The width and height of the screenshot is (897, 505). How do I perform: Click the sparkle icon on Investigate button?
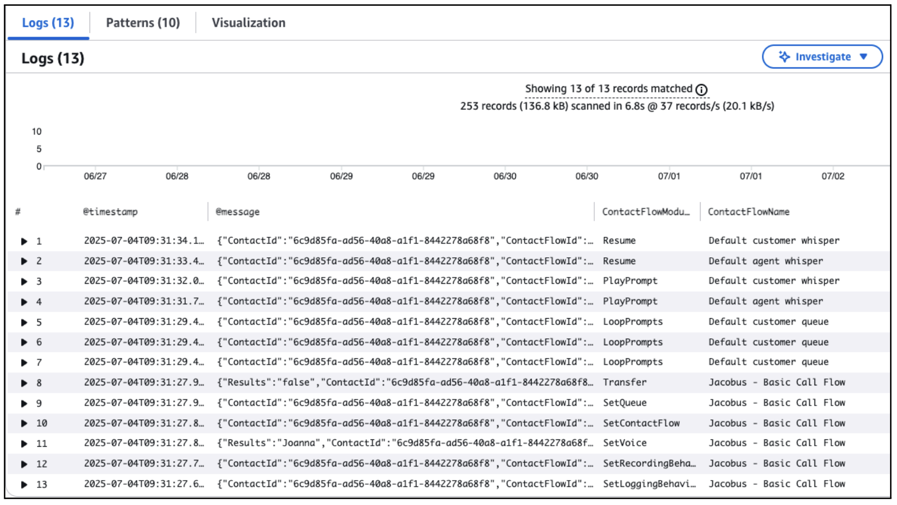pos(784,57)
